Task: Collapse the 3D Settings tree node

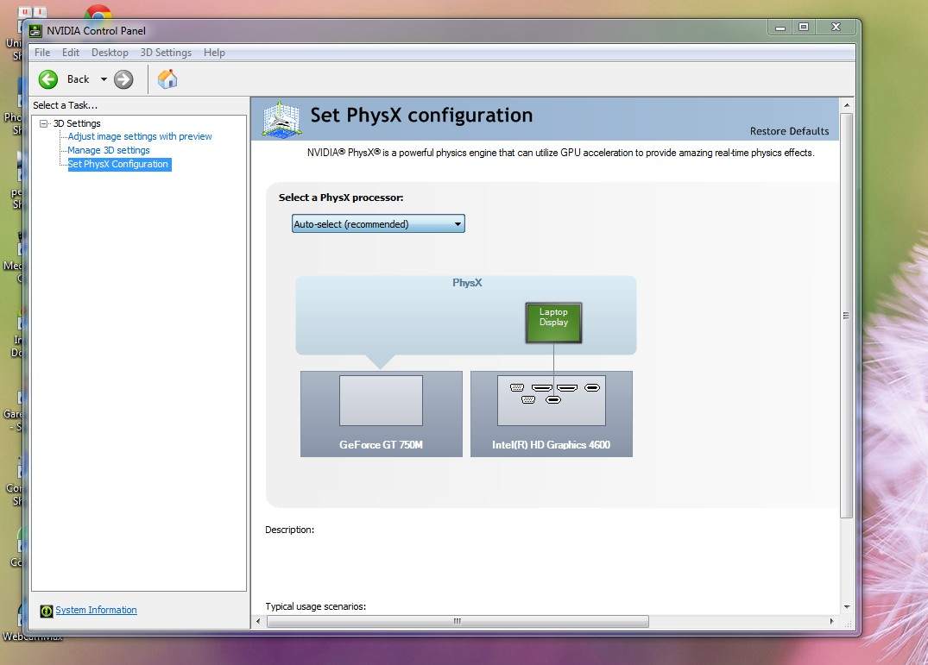Action: coord(43,123)
